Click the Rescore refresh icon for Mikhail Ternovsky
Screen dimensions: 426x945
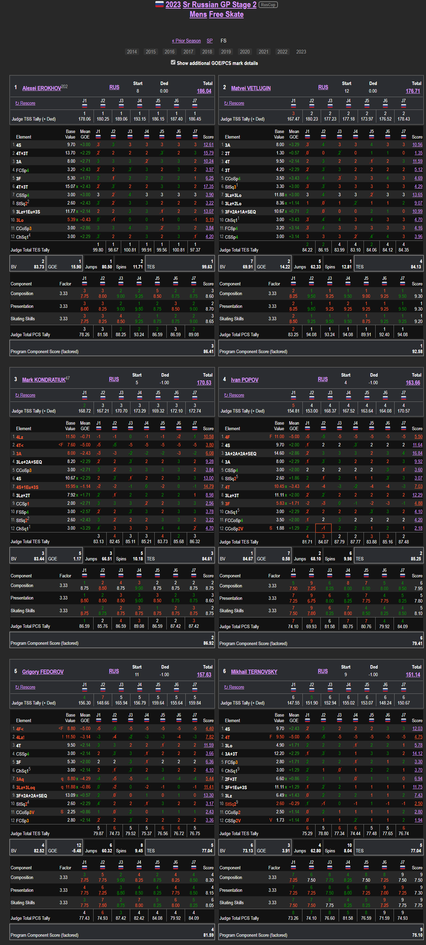[226, 687]
